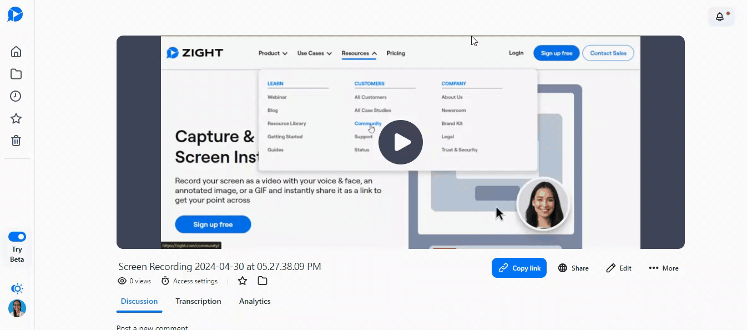The width and height of the screenshot is (747, 330).
Task: Switch theme with the sun icon
Action: click(x=17, y=289)
